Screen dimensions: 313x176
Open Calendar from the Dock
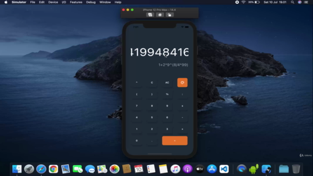138,169
